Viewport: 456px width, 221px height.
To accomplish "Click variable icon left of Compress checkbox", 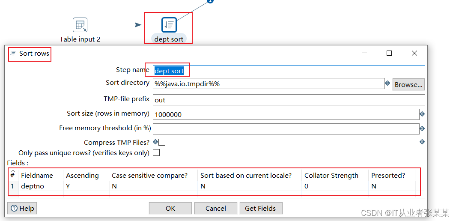I will coord(156,142).
